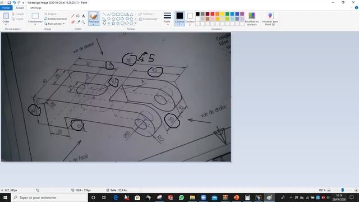Open the Calculator from the taskbar
Screen dimensions: 359x202
point(247,198)
